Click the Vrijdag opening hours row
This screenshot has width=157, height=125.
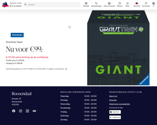point(78,112)
